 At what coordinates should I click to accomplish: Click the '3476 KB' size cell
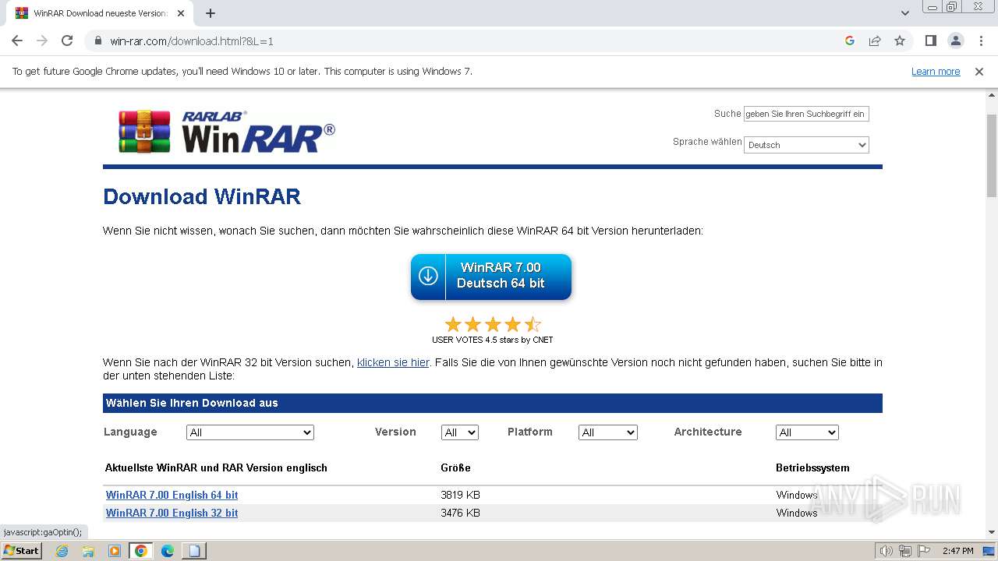click(x=460, y=513)
